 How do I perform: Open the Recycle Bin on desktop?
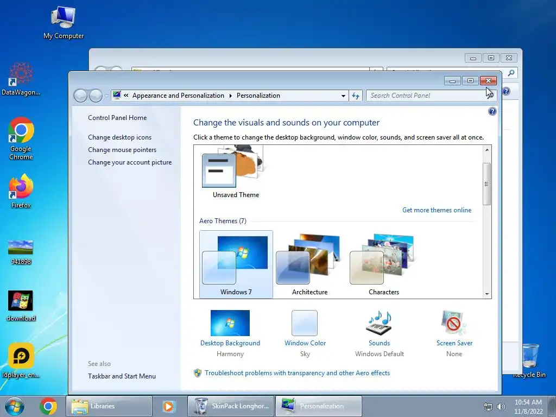(529, 361)
